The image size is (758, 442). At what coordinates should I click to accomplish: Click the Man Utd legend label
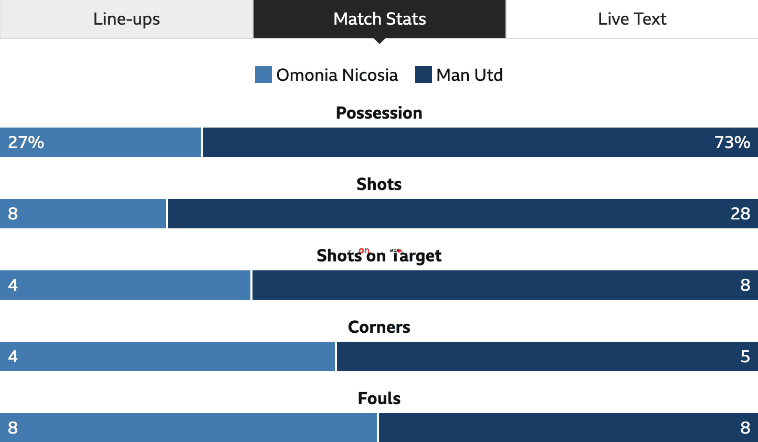(x=469, y=75)
